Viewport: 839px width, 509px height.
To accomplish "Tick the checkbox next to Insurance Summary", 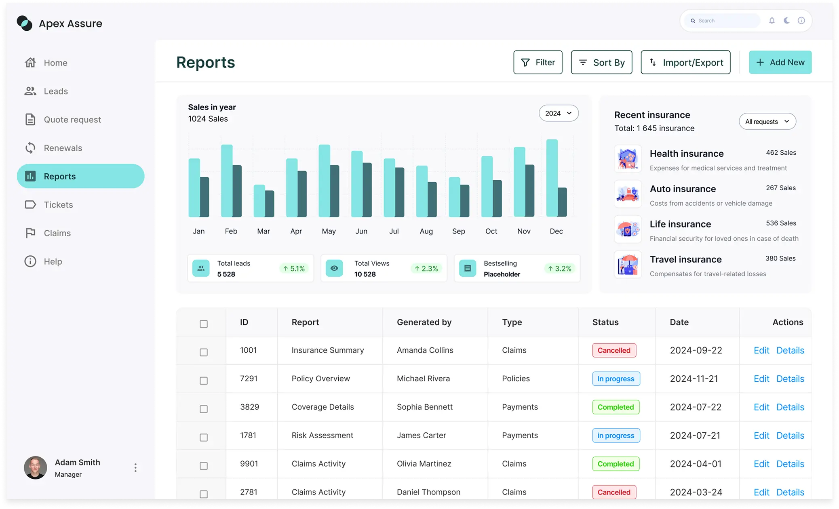I will [x=204, y=352].
